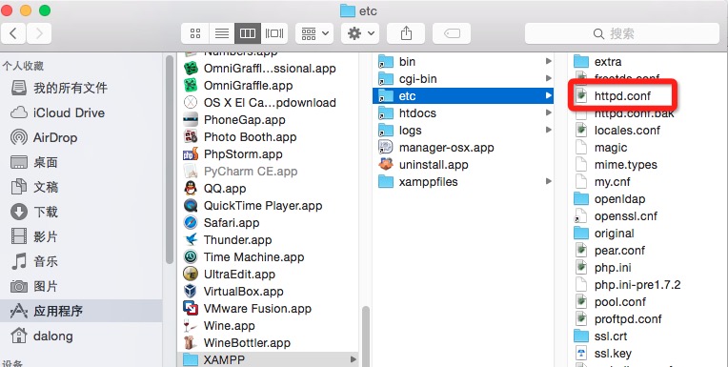
Task: Switch Finder to list view
Action: (221, 33)
